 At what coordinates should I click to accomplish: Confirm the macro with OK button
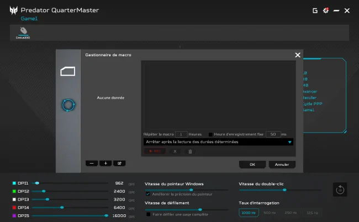(x=252, y=165)
